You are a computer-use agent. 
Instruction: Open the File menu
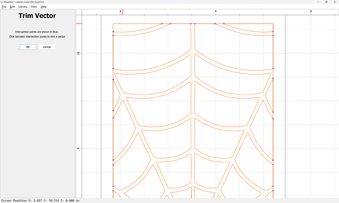point(4,7)
